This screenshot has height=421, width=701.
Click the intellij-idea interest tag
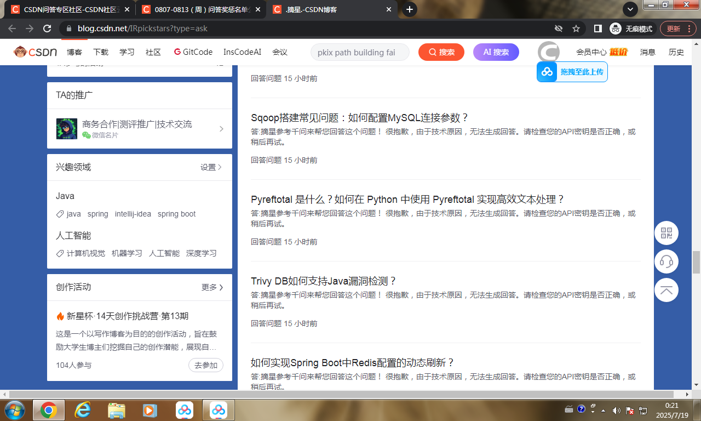tap(133, 214)
